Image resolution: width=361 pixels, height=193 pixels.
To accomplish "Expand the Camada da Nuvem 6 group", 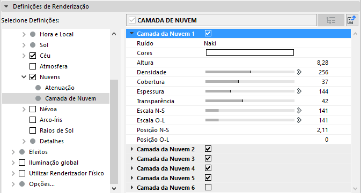I will pyautogui.click(x=132, y=188).
